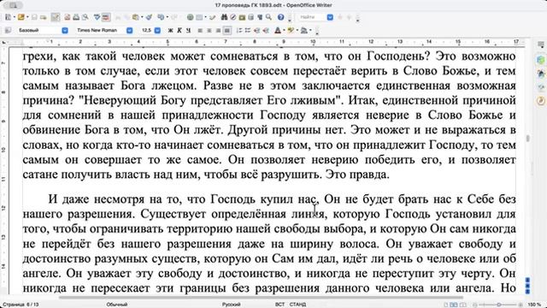This screenshot has height=308, width=547.
Task: Increase paragraph indent
Action: click(266, 31)
